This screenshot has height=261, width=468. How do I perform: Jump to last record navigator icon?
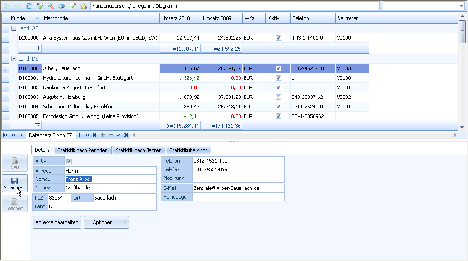click(x=95, y=135)
